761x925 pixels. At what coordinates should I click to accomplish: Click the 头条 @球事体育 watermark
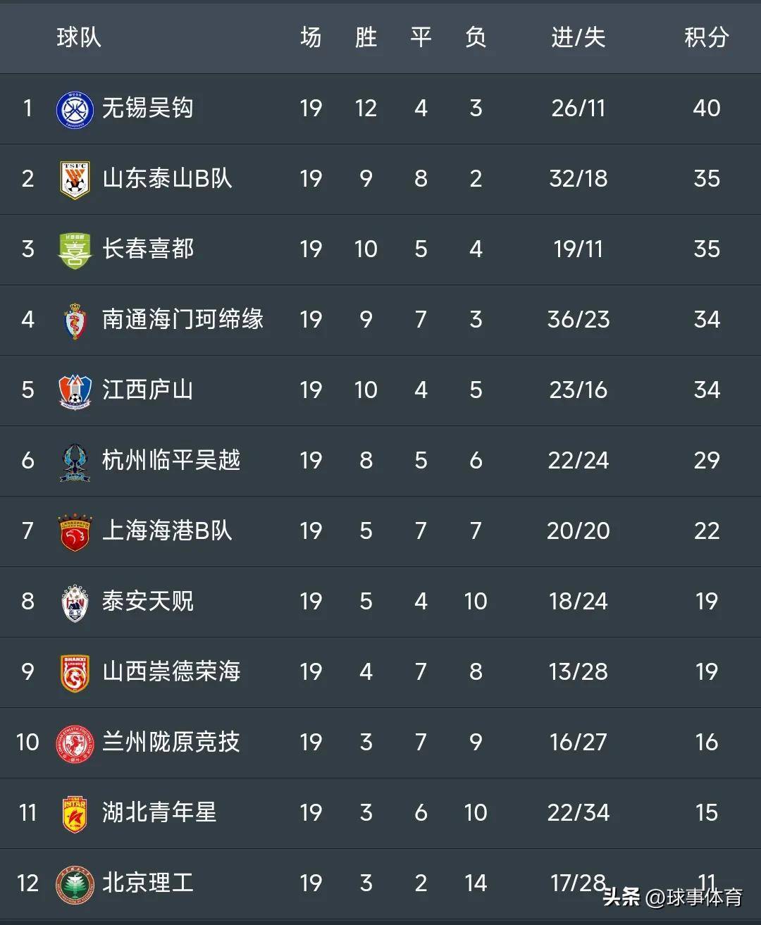(673, 897)
